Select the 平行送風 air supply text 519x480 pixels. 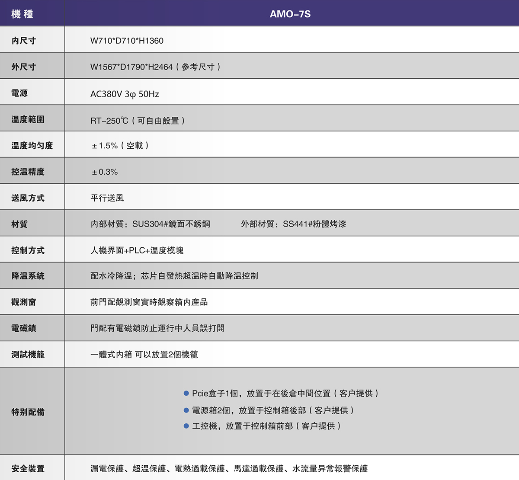click(107, 198)
